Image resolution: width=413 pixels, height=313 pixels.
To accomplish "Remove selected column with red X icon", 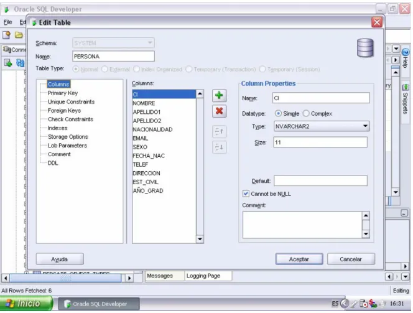I will [x=219, y=111].
